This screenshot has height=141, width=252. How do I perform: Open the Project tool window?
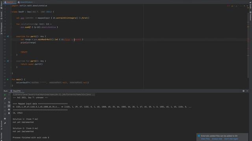tap(2, 5)
